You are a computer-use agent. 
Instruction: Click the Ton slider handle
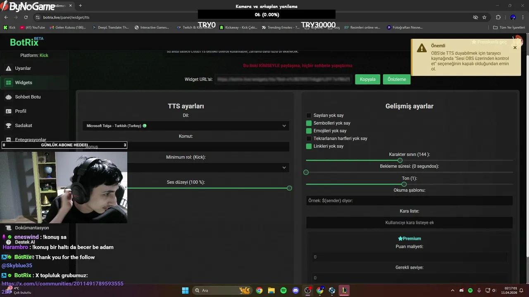coord(404,184)
